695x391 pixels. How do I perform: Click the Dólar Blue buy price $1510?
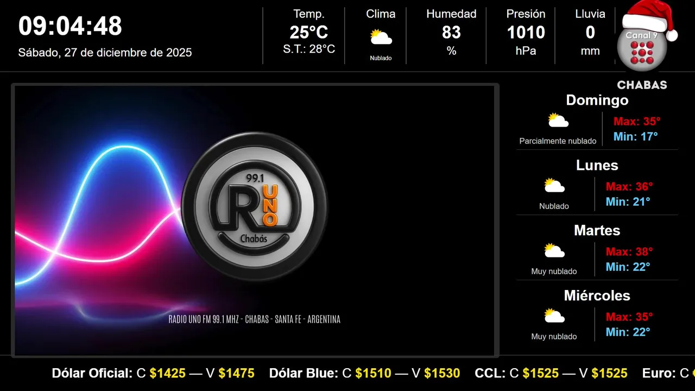coord(374,373)
